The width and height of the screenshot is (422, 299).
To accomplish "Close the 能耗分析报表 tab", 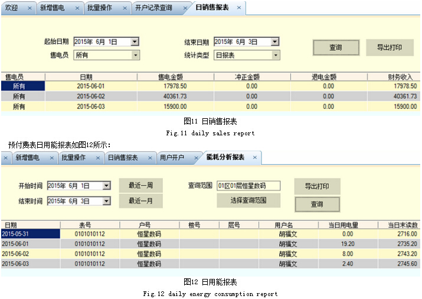I will click(255, 157).
